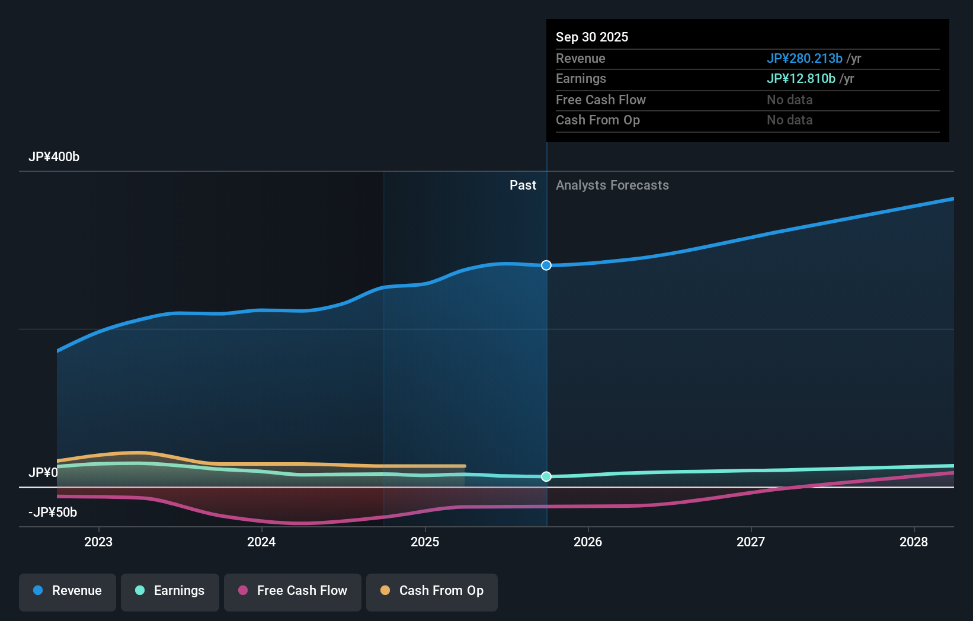Select the Analysts Forecasts label
Screen dimensions: 973x621
click(612, 185)
